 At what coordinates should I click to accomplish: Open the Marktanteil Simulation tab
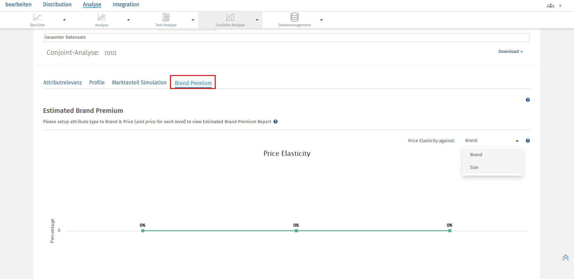tap(139, 83)
